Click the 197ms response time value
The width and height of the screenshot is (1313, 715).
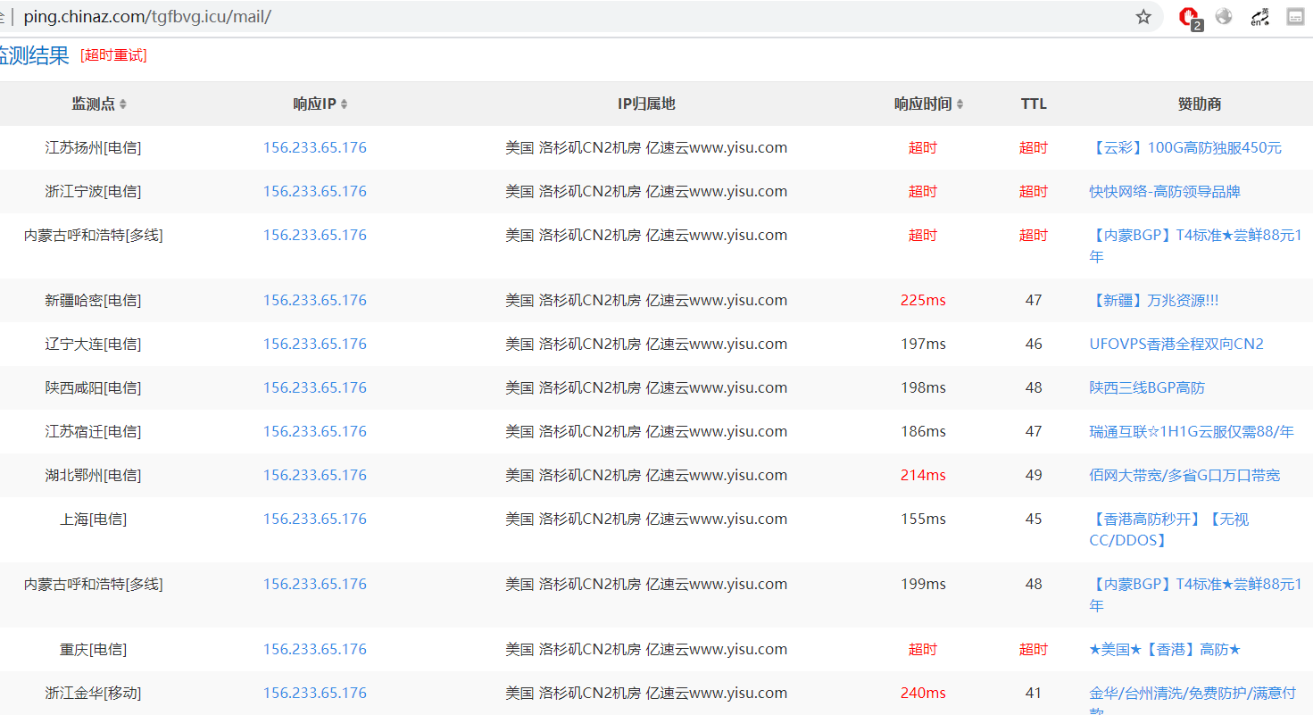pos(923,345)
